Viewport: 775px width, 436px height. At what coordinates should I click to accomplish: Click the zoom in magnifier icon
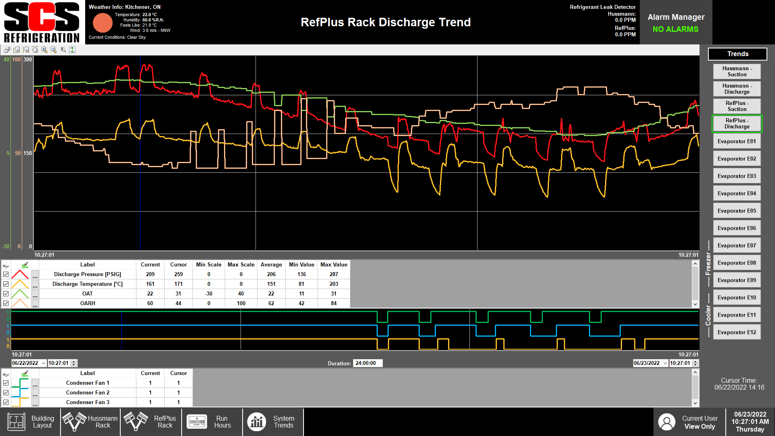tap(44, 50)
